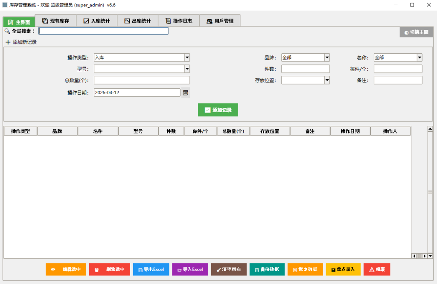Sort by 操作人 column header
This screenshot has height=284, width=437.
[390, 131]
